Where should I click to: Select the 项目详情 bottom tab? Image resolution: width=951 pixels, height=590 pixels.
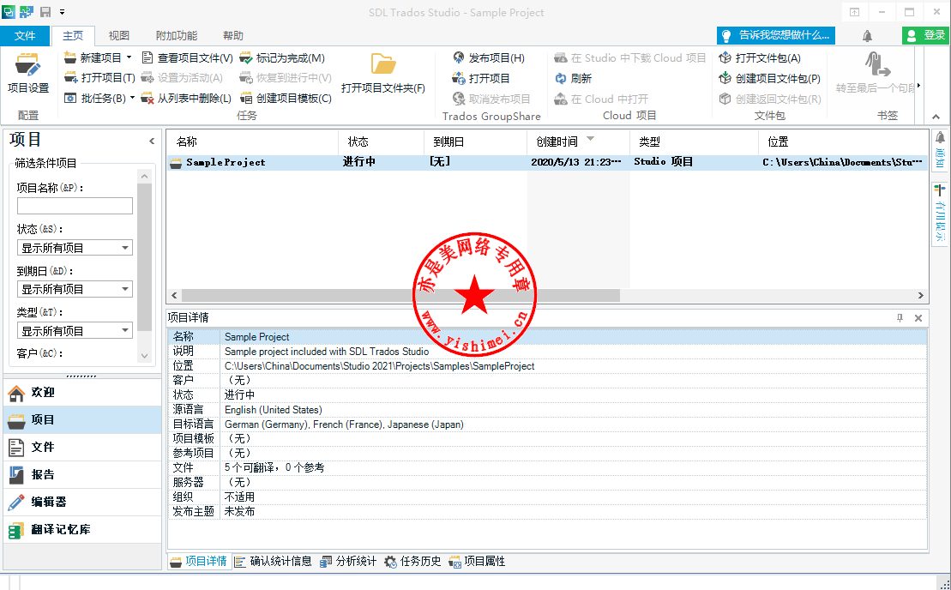point(199,562)
